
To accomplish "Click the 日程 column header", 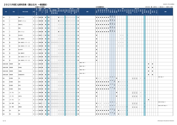I will (x=34, y=12).
